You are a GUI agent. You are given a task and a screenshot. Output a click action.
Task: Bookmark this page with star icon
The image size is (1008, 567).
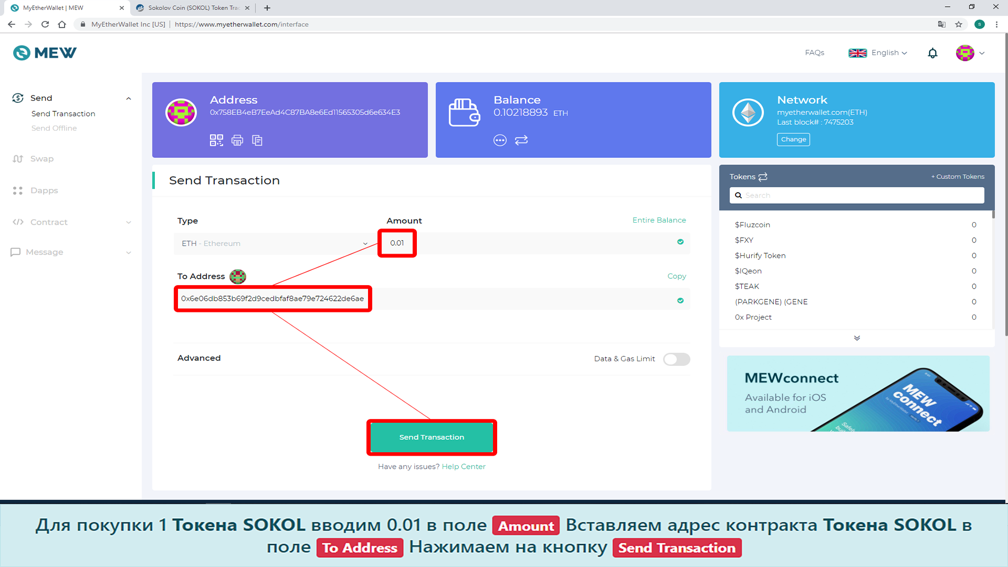959,24
